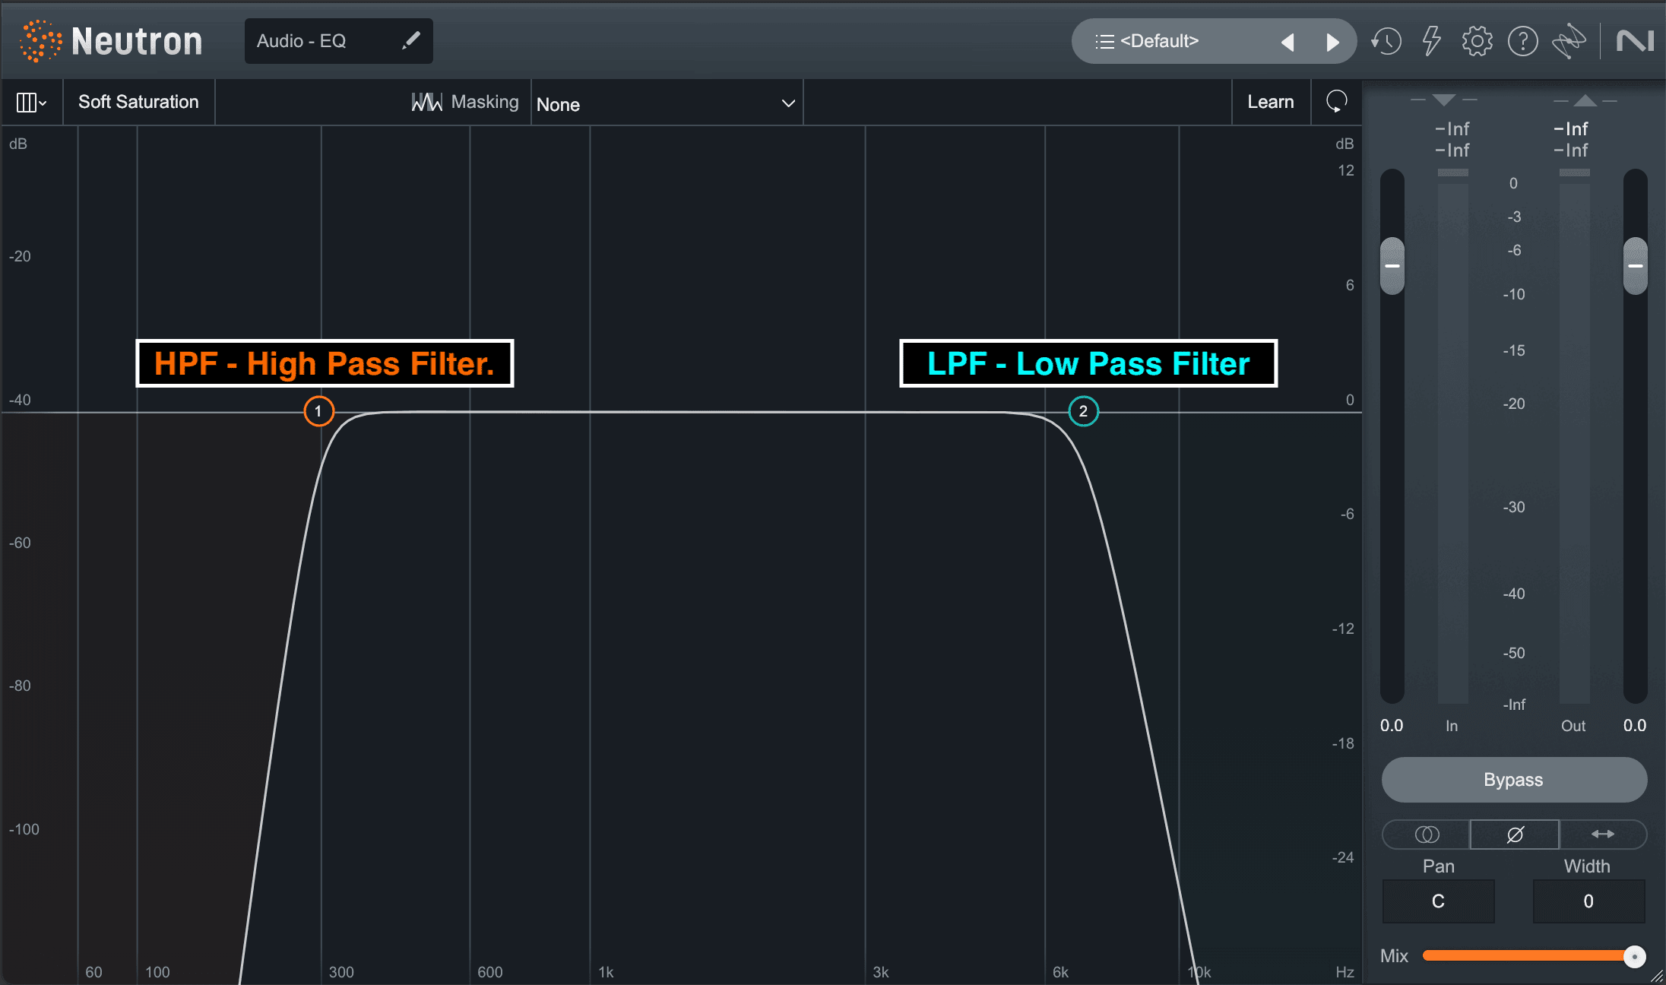Screen dimensions: 1666x985
Task: Click the Mix slider handle
Action: point(1634,956)
